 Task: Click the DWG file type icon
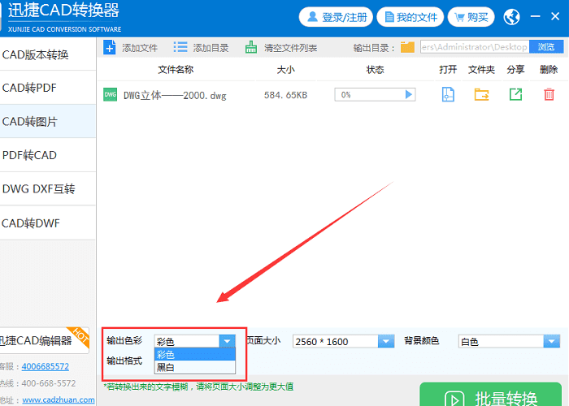click(110, 95)
